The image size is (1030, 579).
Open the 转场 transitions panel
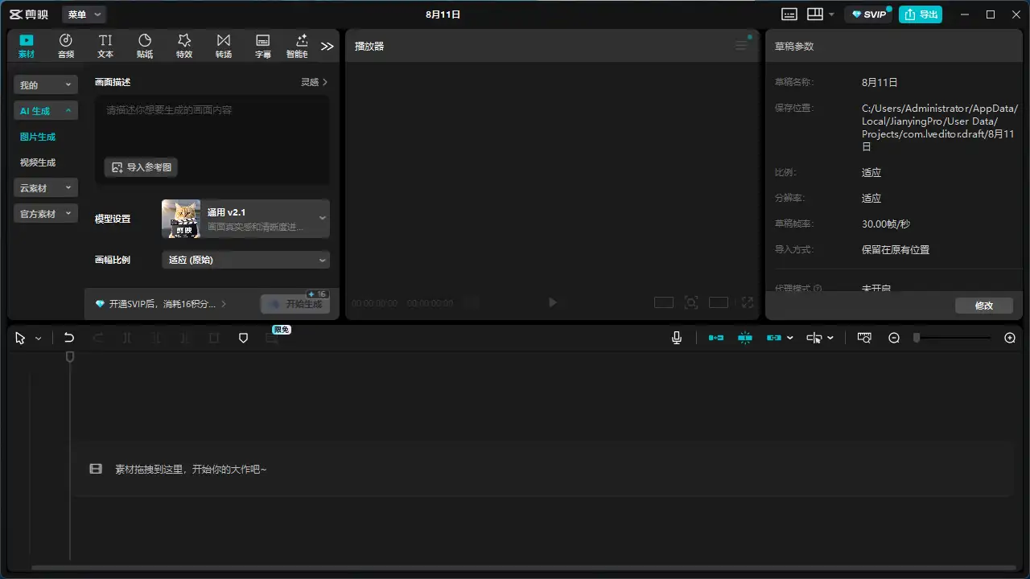(224, 46)
